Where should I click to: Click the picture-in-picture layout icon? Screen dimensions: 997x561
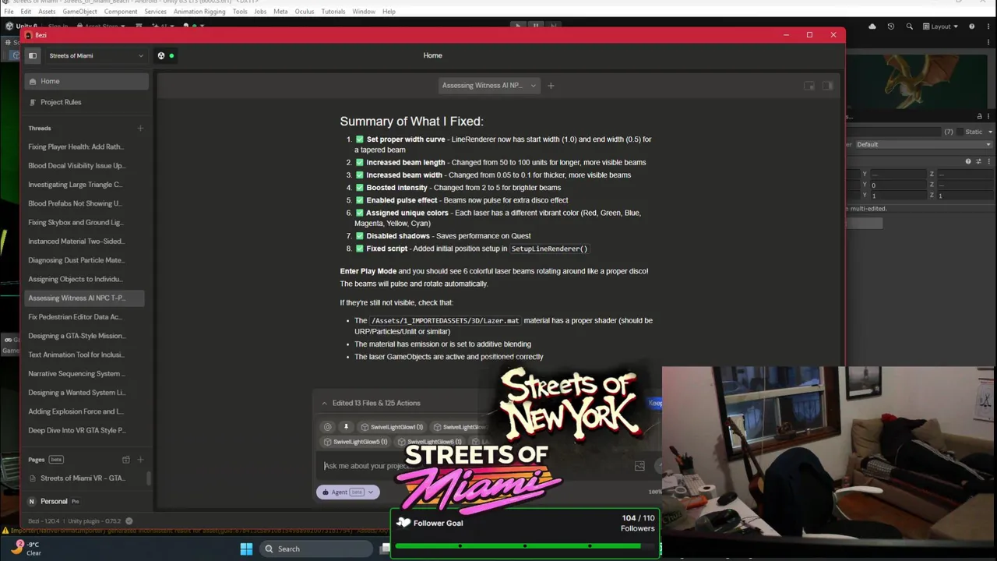click(x=809, y=86)
